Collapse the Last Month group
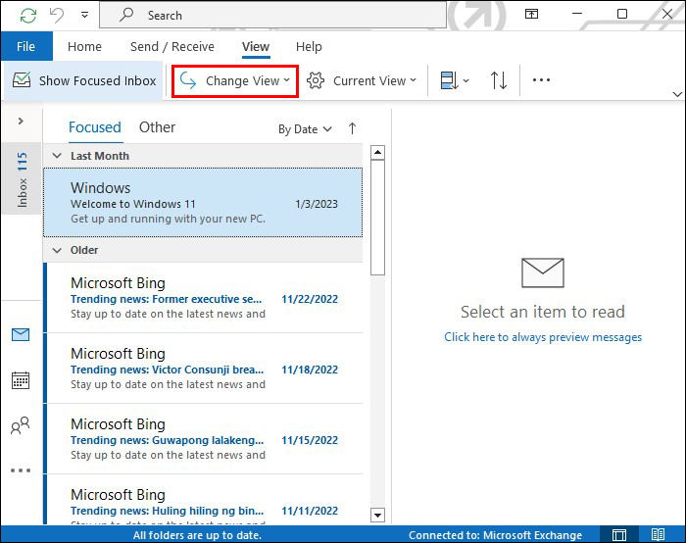Image resolution: width=686 pixels, height=543 pixels. (x=57, y=156)
